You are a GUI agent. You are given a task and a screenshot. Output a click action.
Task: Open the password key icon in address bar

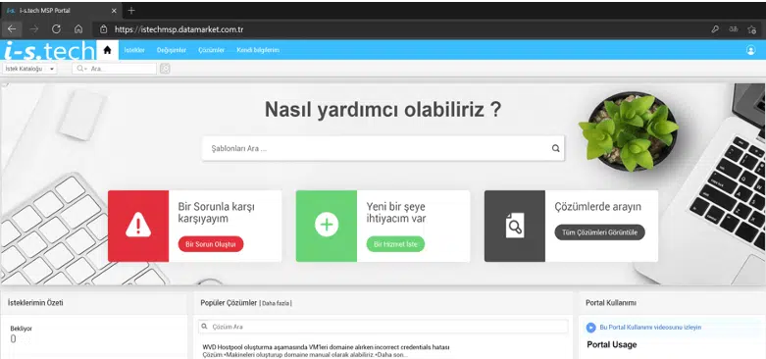point(715,29)
